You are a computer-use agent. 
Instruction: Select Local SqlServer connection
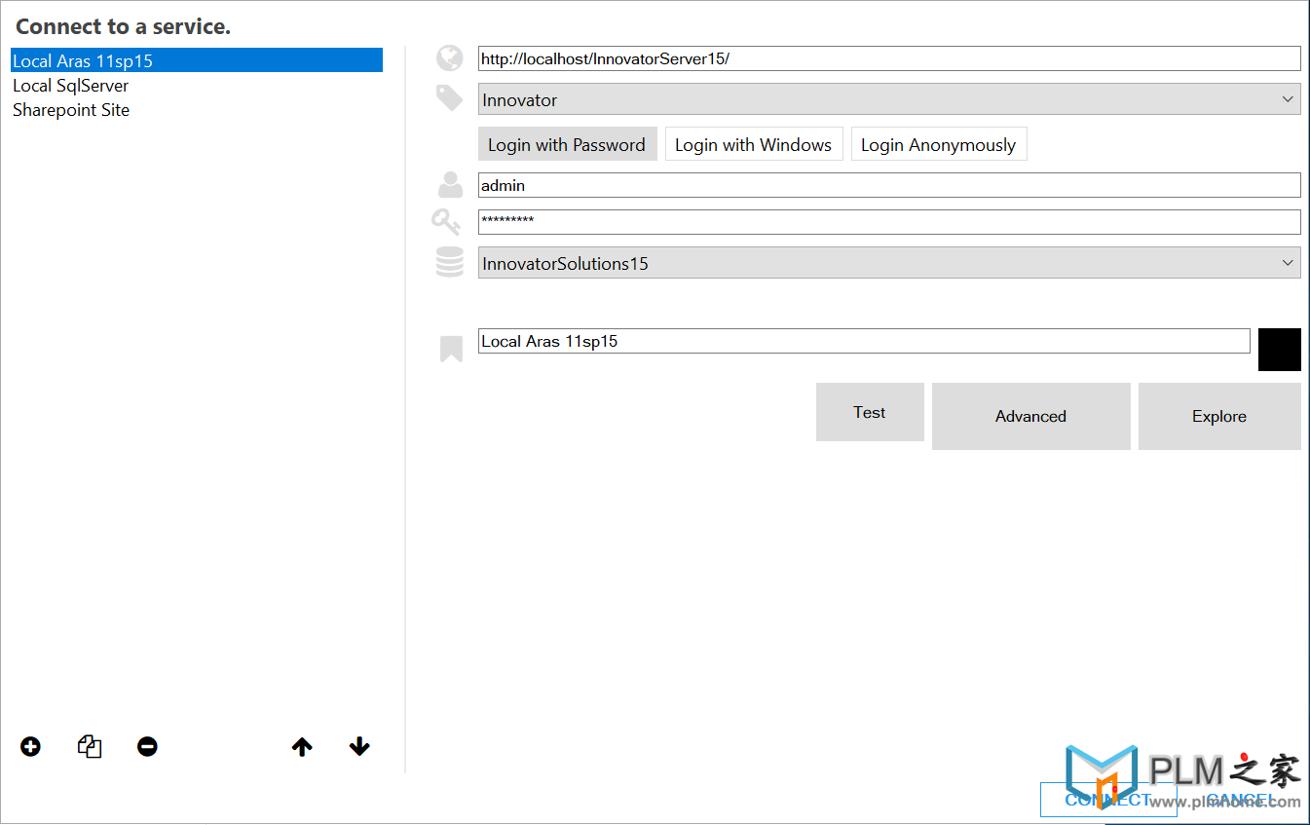coord(197,86)
